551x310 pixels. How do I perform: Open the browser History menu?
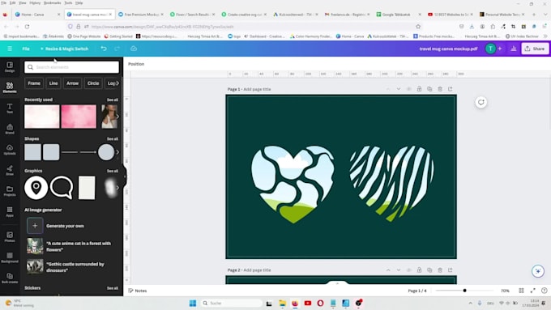(x=35, y=2)
